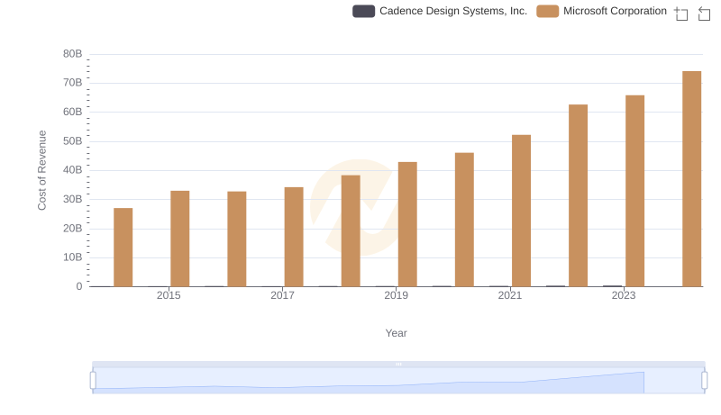The image size is (721, 415).
Task: Click the 70B y-axis label
Action: [x=73, y=83]
